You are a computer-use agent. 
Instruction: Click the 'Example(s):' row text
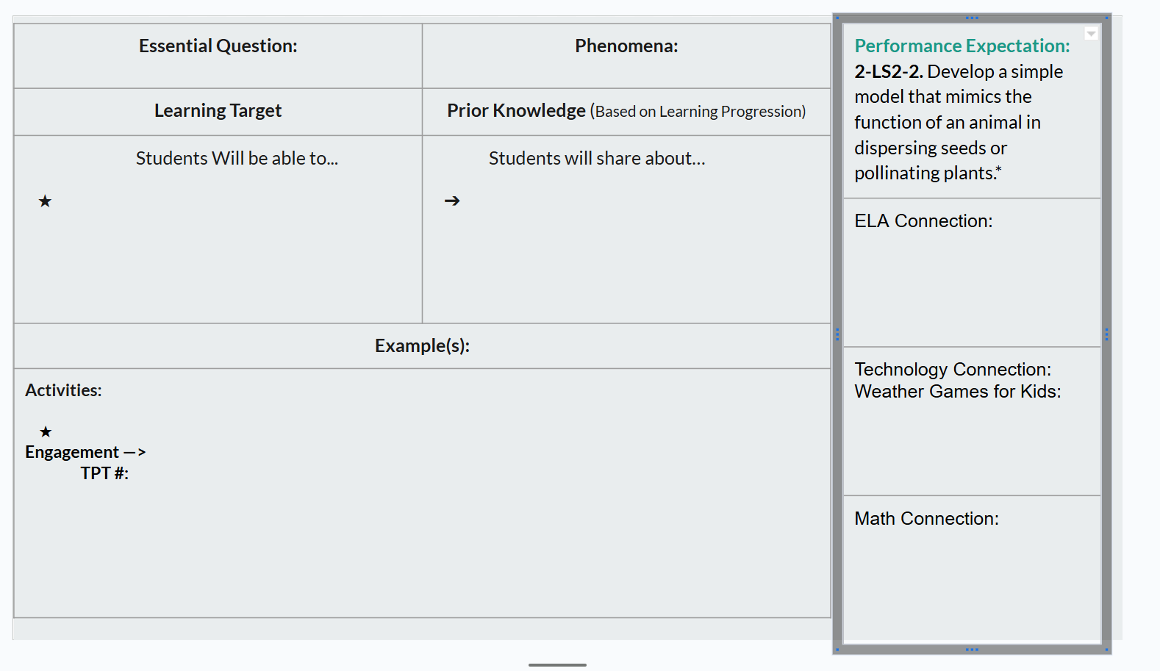(x=422, y=346)
